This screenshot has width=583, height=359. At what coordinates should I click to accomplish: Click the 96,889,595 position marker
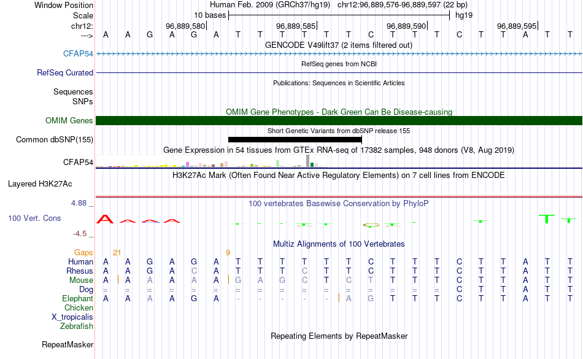517,26
